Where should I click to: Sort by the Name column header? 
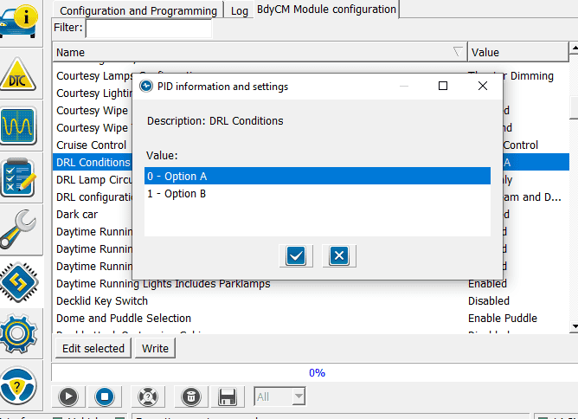click(260, 52)
